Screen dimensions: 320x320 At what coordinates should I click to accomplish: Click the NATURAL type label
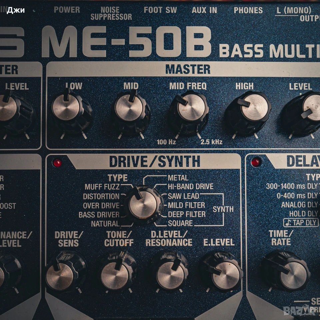click(x=105, y=224)
